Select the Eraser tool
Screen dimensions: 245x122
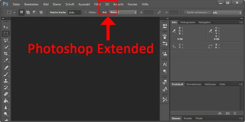click(x=6, y=94)
